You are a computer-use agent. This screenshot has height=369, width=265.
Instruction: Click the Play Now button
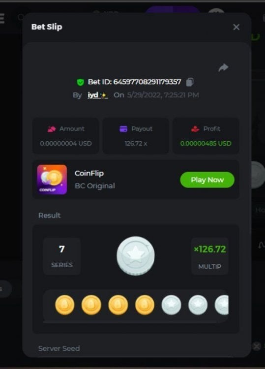pos(207,180)
